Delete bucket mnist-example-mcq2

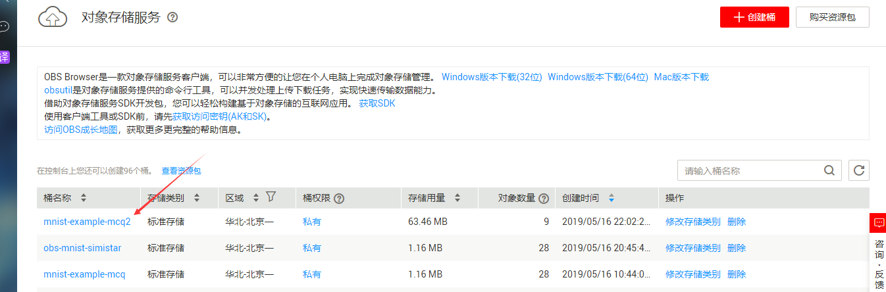[x=737, y=222]
